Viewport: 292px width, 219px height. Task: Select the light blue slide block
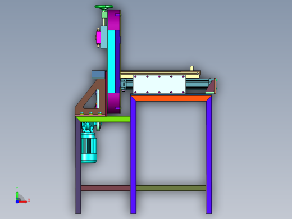[x=104, y=37]
